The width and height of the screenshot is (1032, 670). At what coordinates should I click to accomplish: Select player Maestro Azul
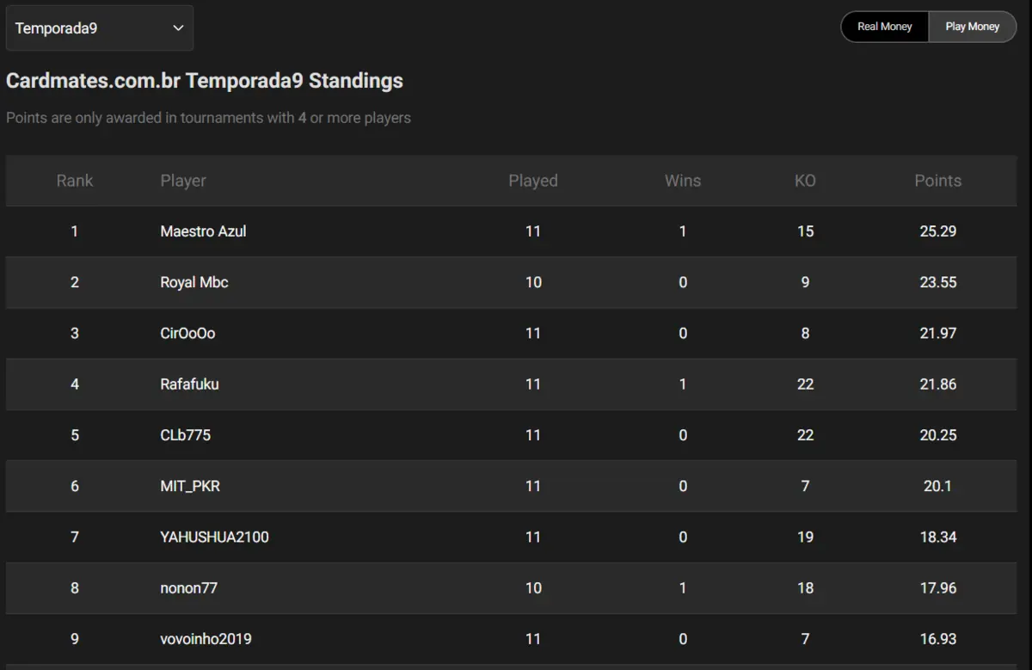click(x=203, y=231)
